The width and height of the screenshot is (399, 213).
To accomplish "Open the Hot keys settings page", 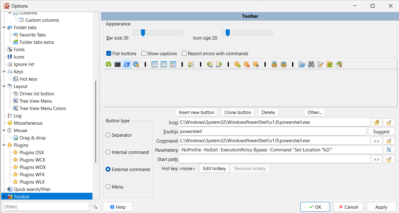I will click(28, 79).
